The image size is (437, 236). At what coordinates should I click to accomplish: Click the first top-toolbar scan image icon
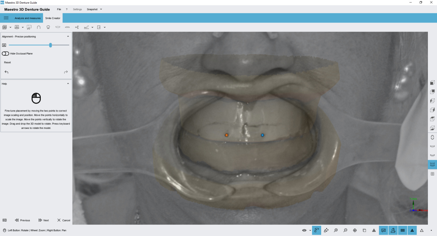(x=5, y=27)
